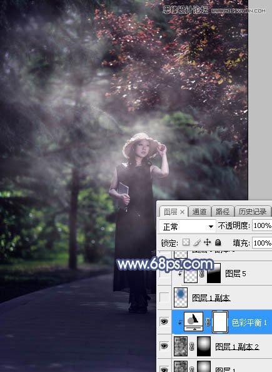Select the bottom 图层 1 mask thumbnail
272x372 pixels.
click(204, 366)
